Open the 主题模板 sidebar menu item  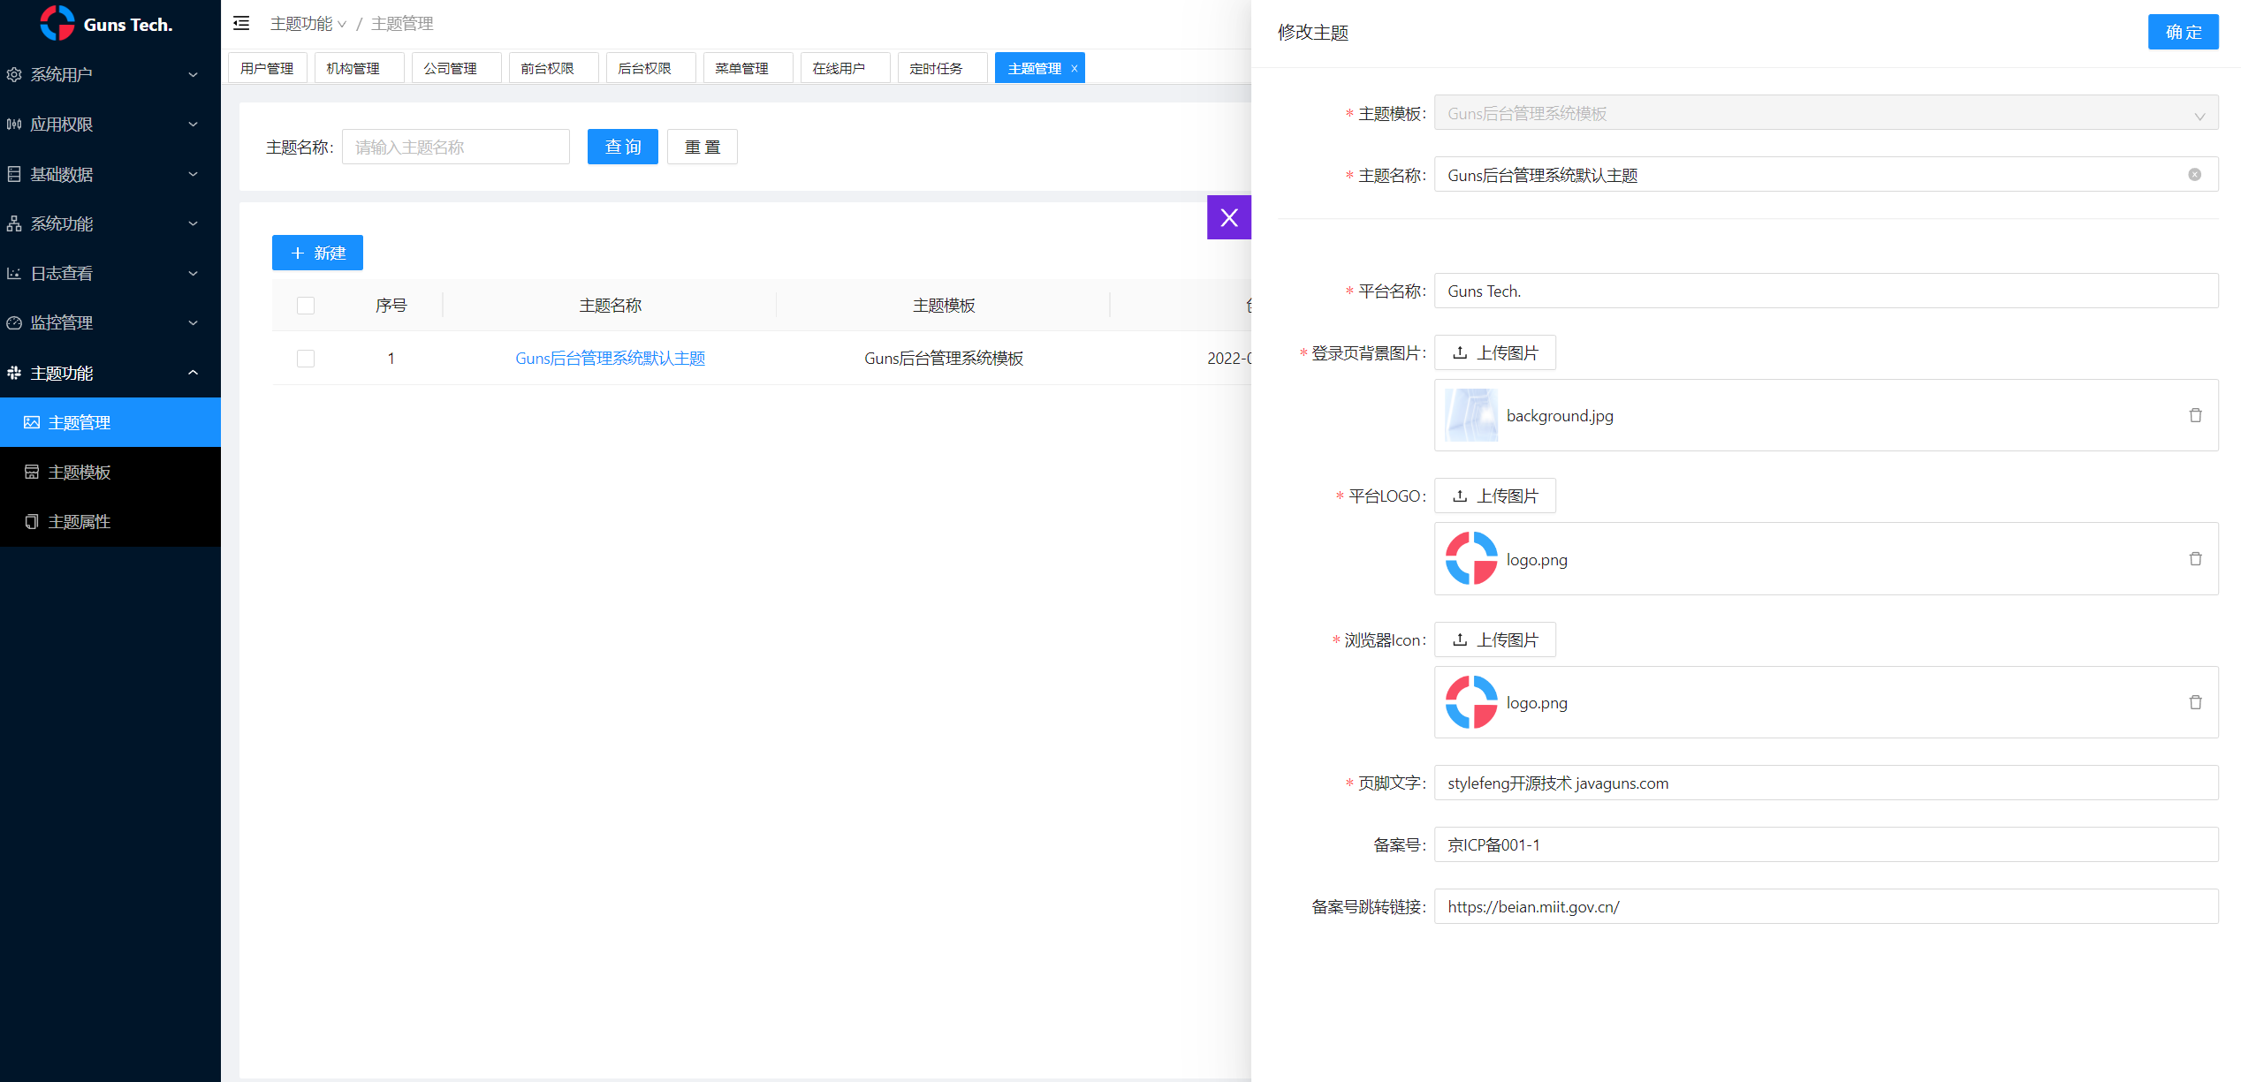pos(80,473)
